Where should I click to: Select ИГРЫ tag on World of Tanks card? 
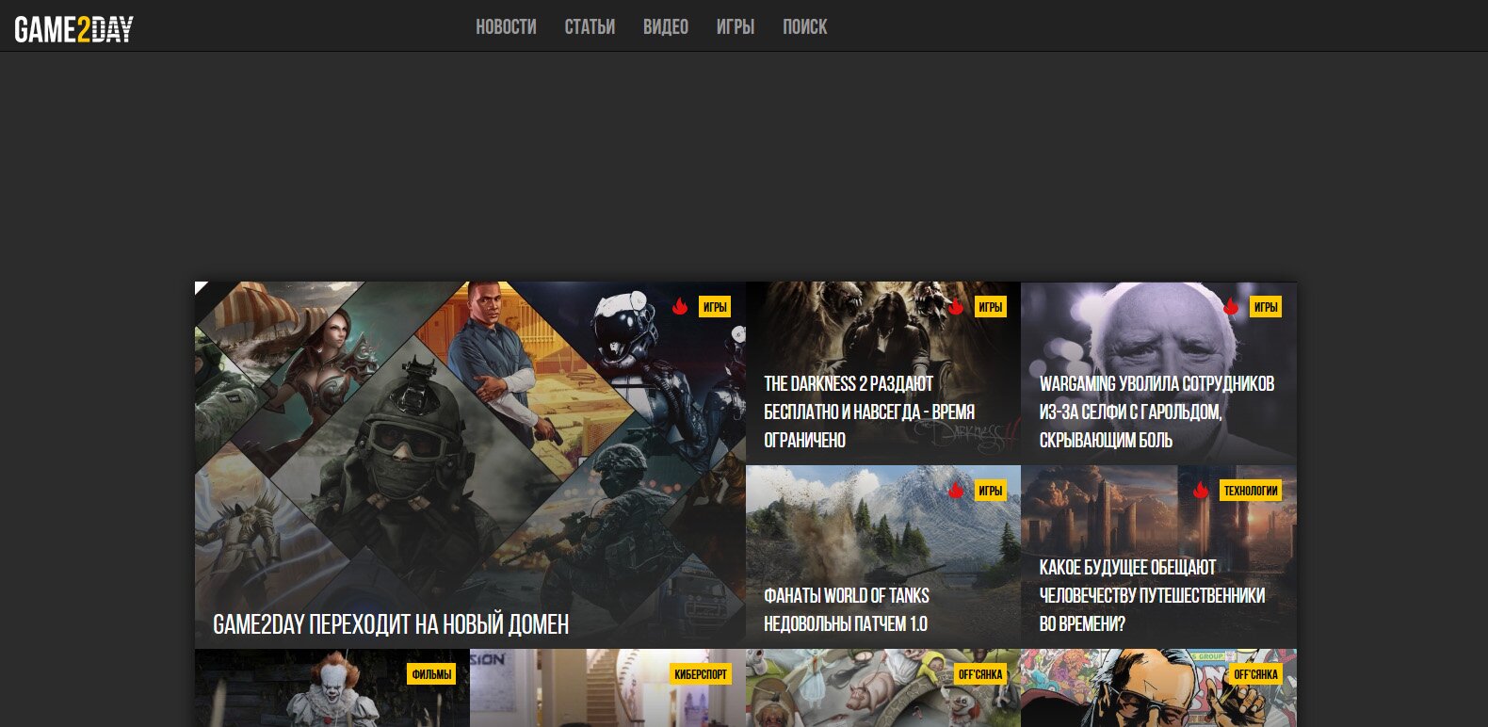tap(990, 491)
